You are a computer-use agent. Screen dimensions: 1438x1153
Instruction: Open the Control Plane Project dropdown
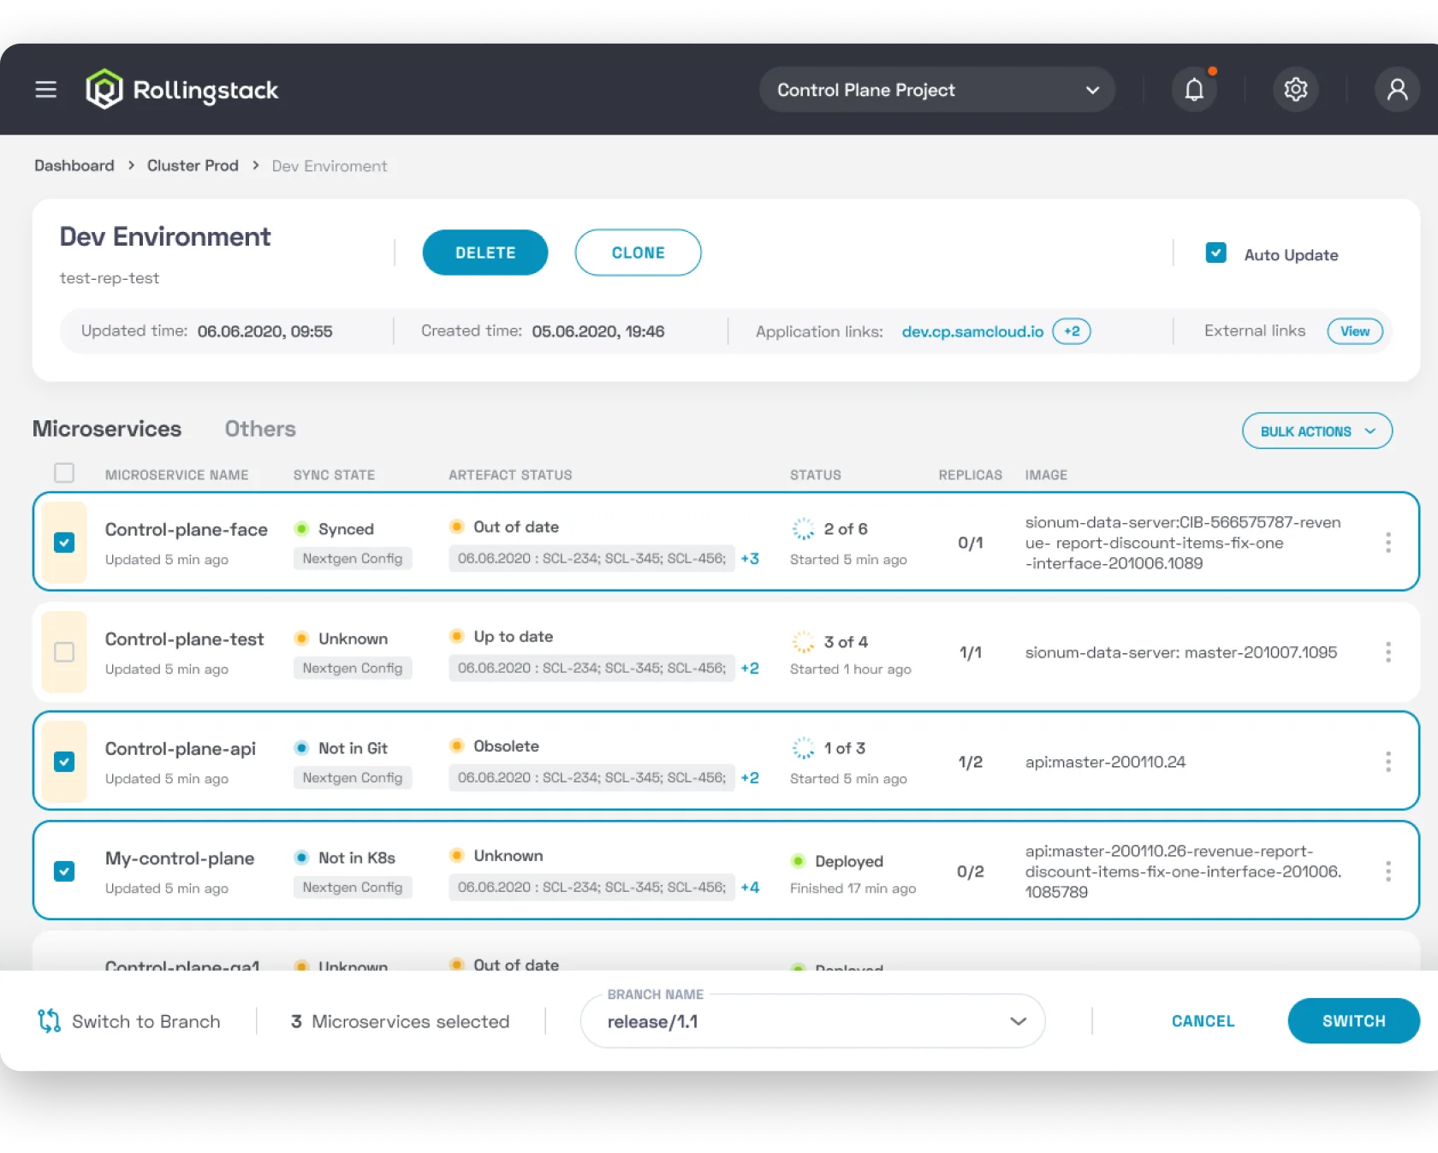click(936, 89)
